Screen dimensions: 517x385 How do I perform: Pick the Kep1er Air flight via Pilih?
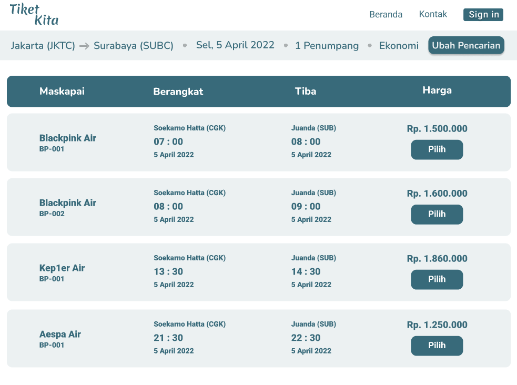pyautogui.click(x=437, y=279)
